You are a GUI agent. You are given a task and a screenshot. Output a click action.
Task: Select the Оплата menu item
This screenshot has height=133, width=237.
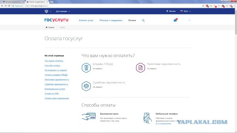point(132,20)
